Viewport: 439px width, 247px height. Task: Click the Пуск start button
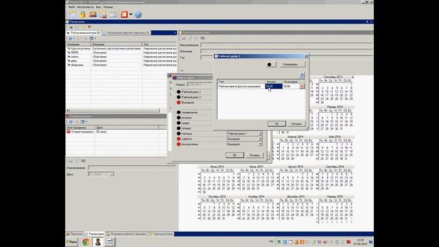[x=72, y=242]
